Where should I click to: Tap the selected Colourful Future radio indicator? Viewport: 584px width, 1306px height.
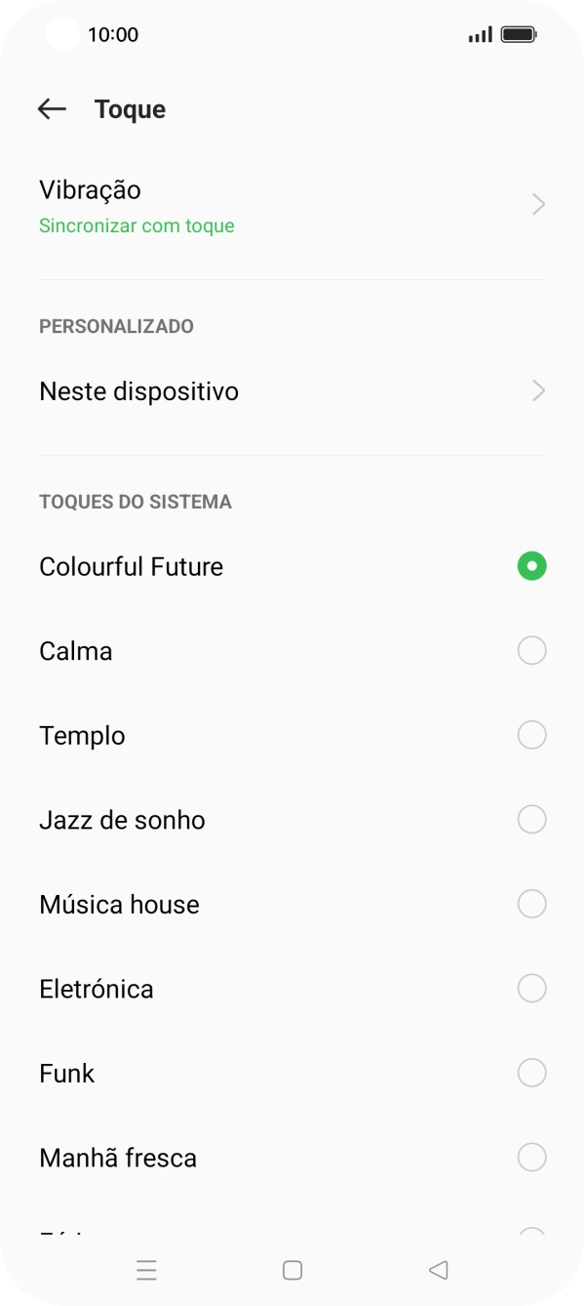(531, 565)
